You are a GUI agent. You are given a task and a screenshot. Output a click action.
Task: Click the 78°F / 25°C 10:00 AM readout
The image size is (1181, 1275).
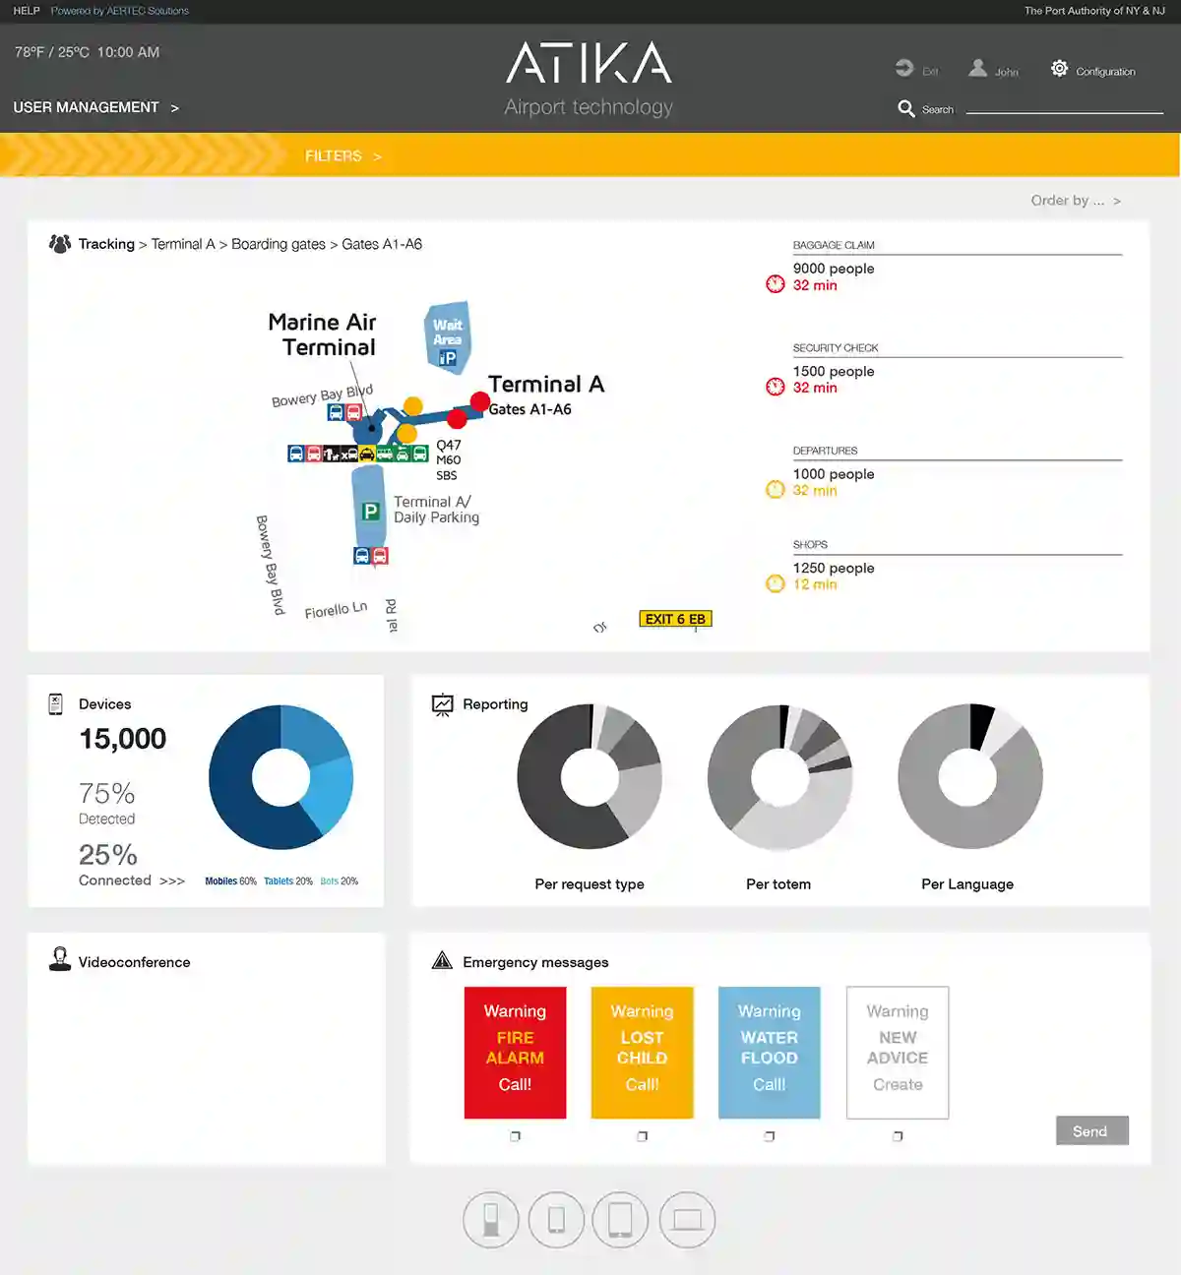click(87, 52)
